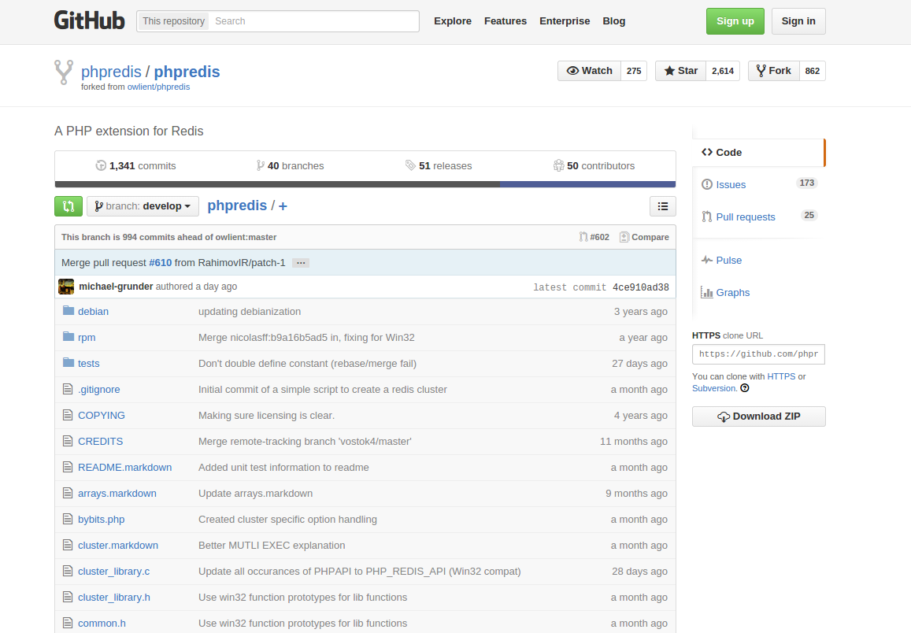Click the pull request #602 link

point(594,237)
